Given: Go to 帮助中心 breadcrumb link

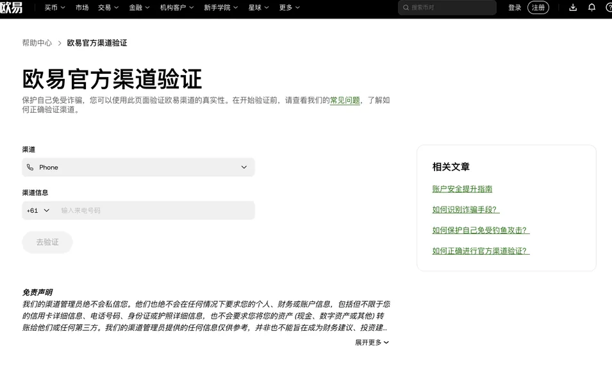Looking at the screenshot, I should 37,43.
